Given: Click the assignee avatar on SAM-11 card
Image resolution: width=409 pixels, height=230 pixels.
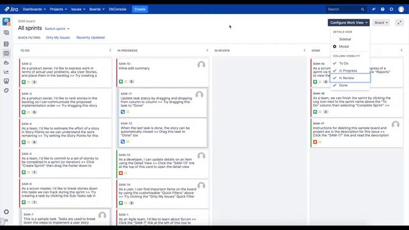Looking at the screenshot, I should (x=199, y=95).
